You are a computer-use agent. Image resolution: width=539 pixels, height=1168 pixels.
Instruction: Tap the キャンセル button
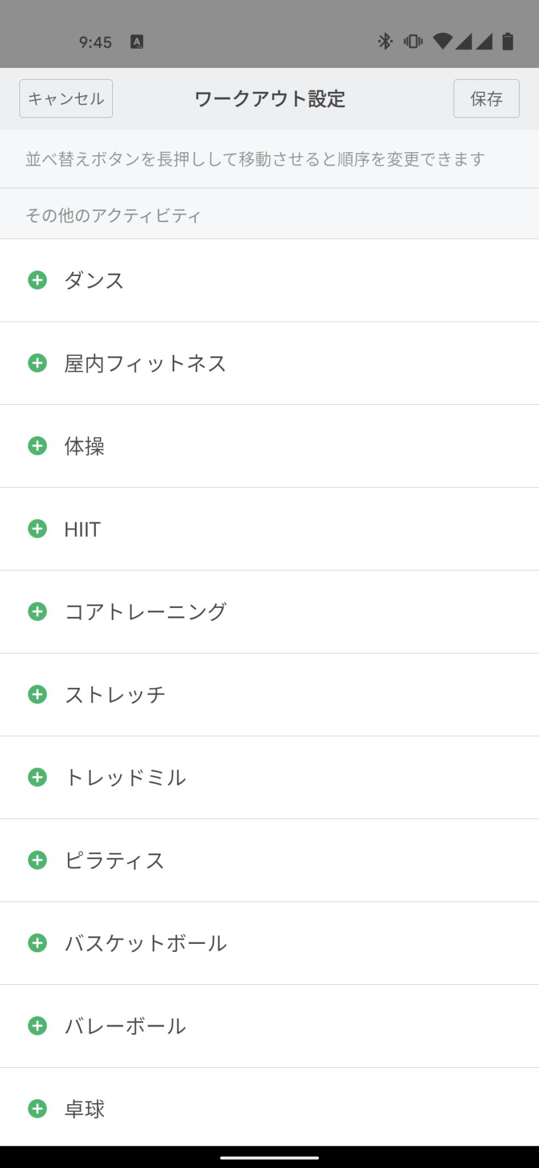(x=66, y=99)
